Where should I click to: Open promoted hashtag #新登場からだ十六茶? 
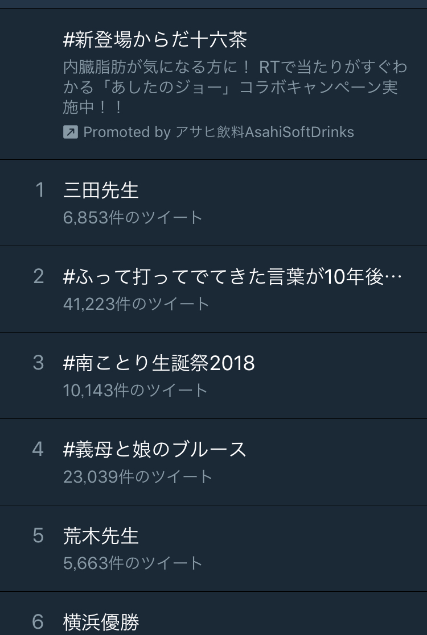pos(155,40)
